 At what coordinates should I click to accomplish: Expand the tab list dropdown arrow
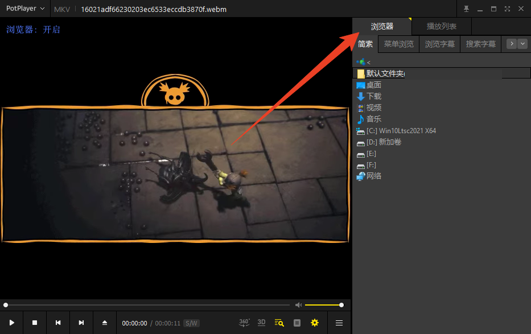click(522, 44)
